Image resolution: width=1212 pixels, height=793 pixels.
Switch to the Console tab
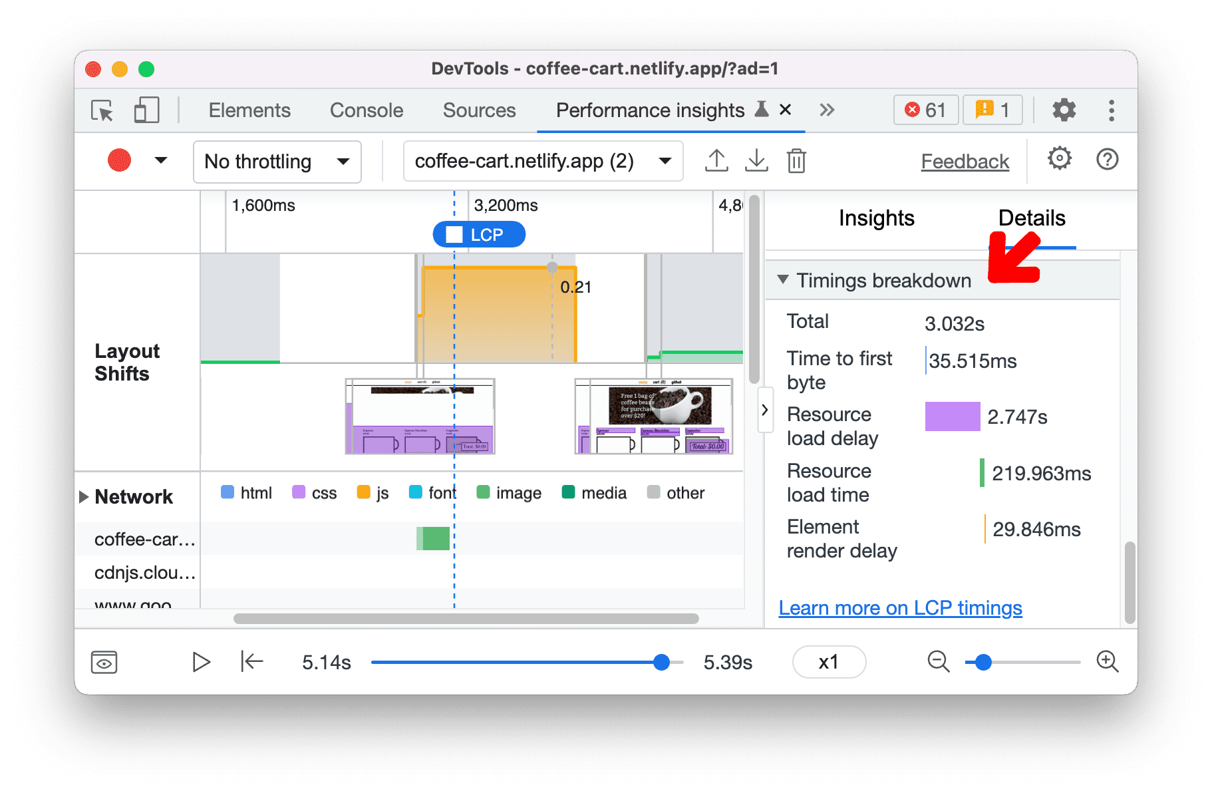(x=366, y=110)
